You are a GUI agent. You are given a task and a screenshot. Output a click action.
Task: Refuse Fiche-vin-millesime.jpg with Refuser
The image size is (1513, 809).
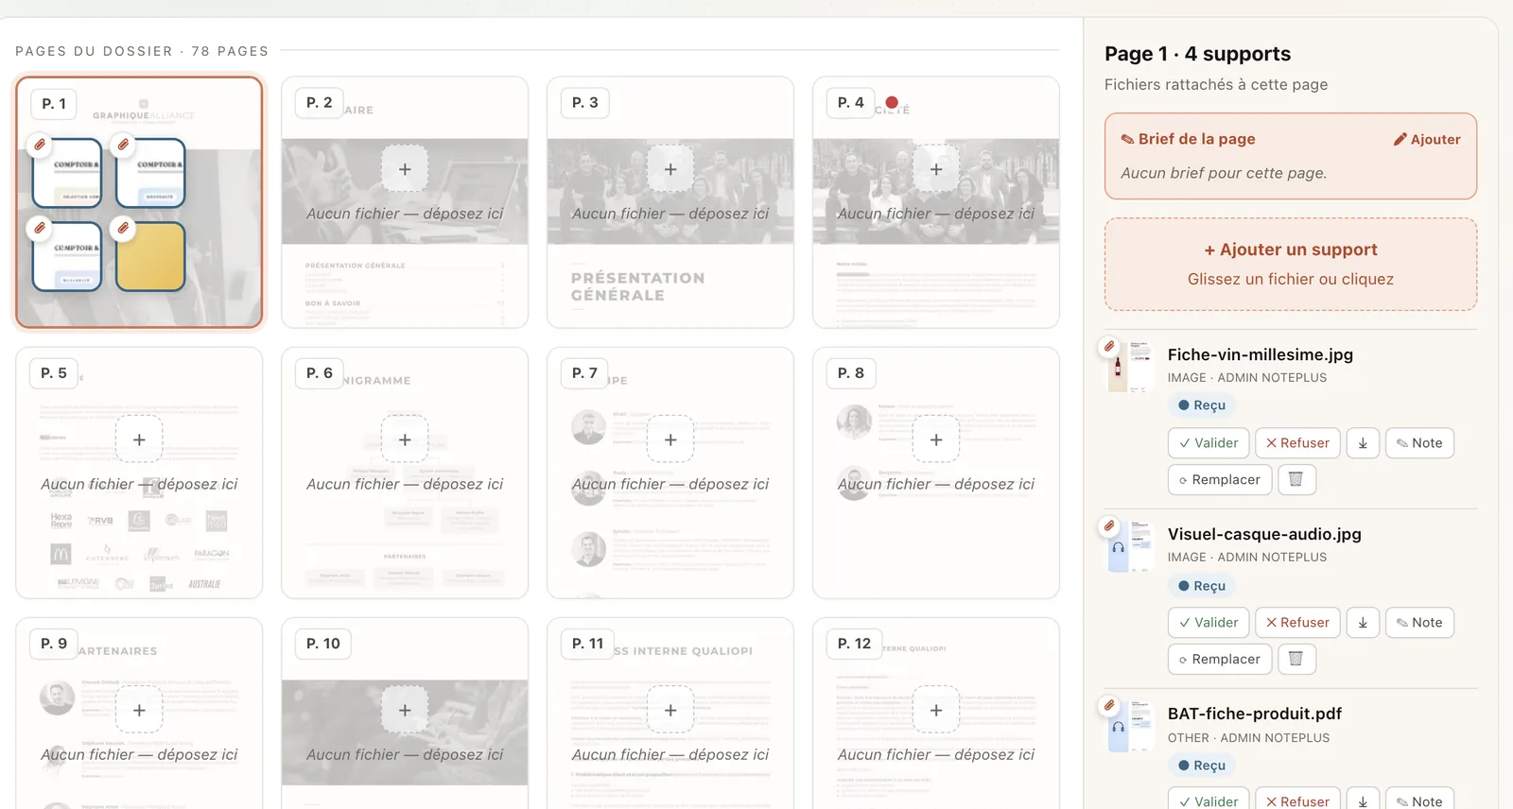point(1297,443)
